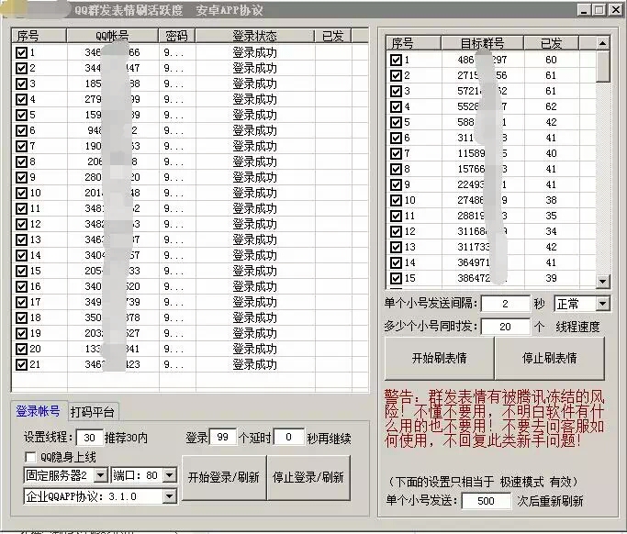Click the 停止登录/刷新 button
This screenshot has height=534, width=627.
pos(308,477)
